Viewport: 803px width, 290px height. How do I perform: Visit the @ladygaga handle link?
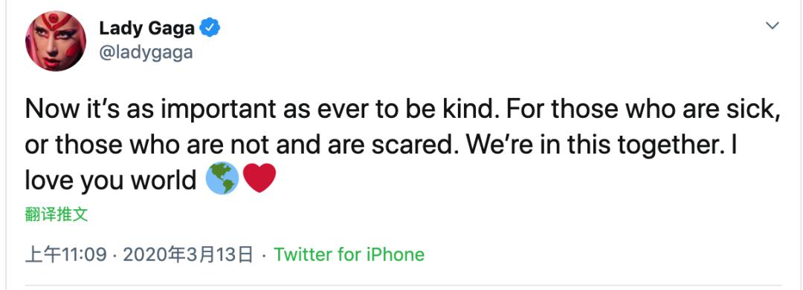tap(146, 53)
